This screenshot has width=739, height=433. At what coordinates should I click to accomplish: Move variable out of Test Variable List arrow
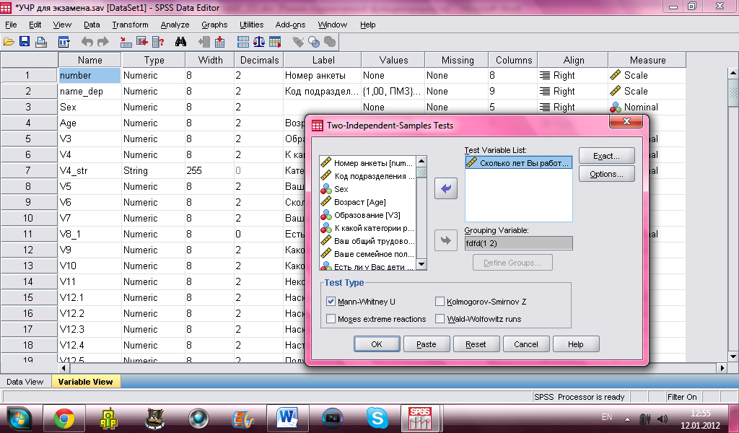(446, 188)
